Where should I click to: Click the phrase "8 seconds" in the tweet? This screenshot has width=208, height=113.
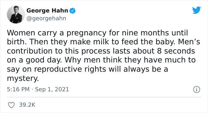pos(176,51)
